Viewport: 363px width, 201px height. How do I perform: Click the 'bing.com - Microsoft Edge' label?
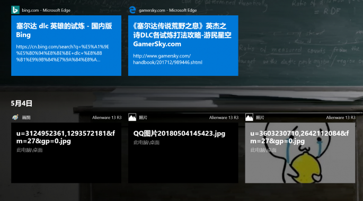point(46,10)
